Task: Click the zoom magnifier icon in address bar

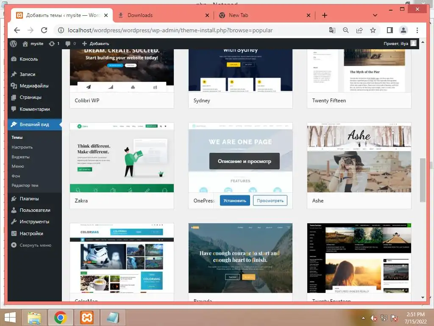Action: pyautogui.click(x=346, y=30)
